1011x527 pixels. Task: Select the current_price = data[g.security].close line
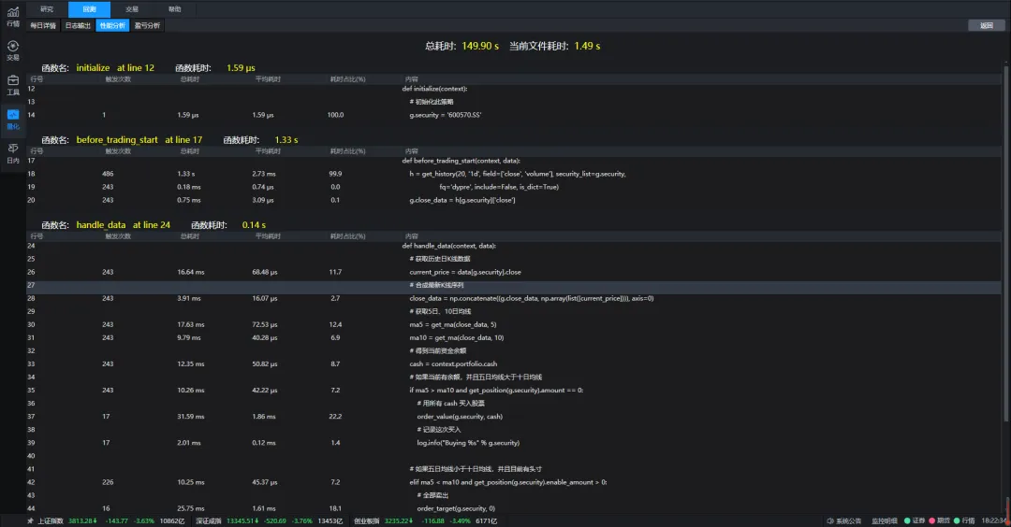pyautogui.click(x=465, y=272)
